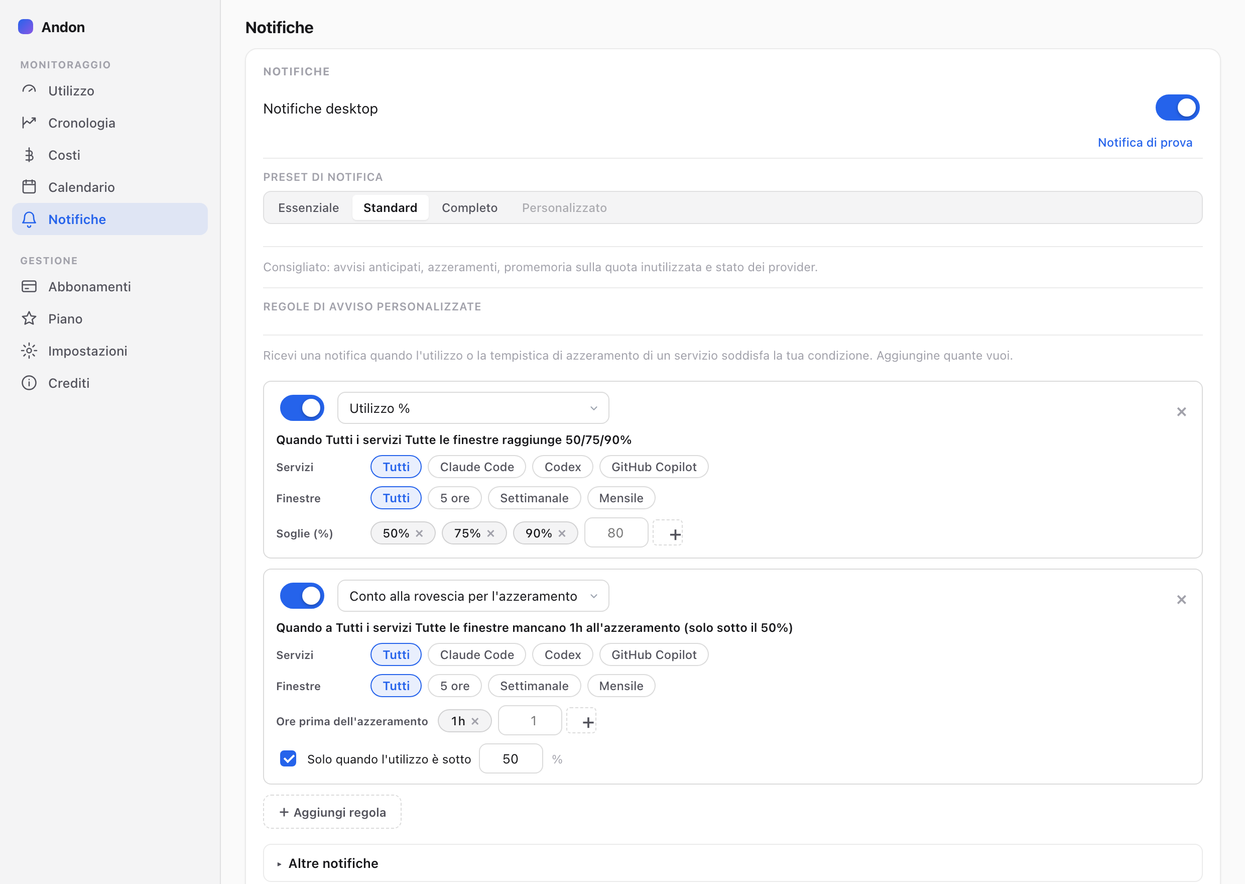Select Codex in the Utilizzo % rule
The image size is (1245, 884).
coord(562,467)
